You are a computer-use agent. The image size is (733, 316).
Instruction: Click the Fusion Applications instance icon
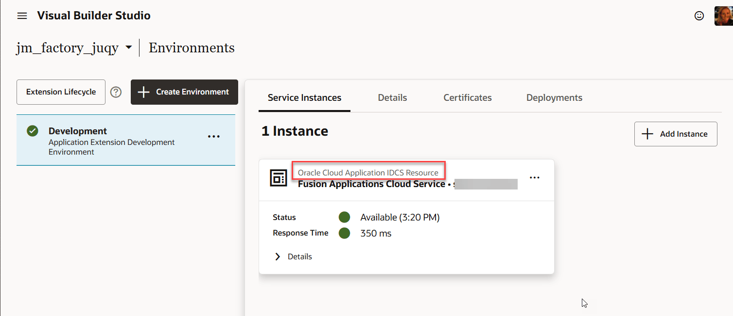tap(279, 178)
